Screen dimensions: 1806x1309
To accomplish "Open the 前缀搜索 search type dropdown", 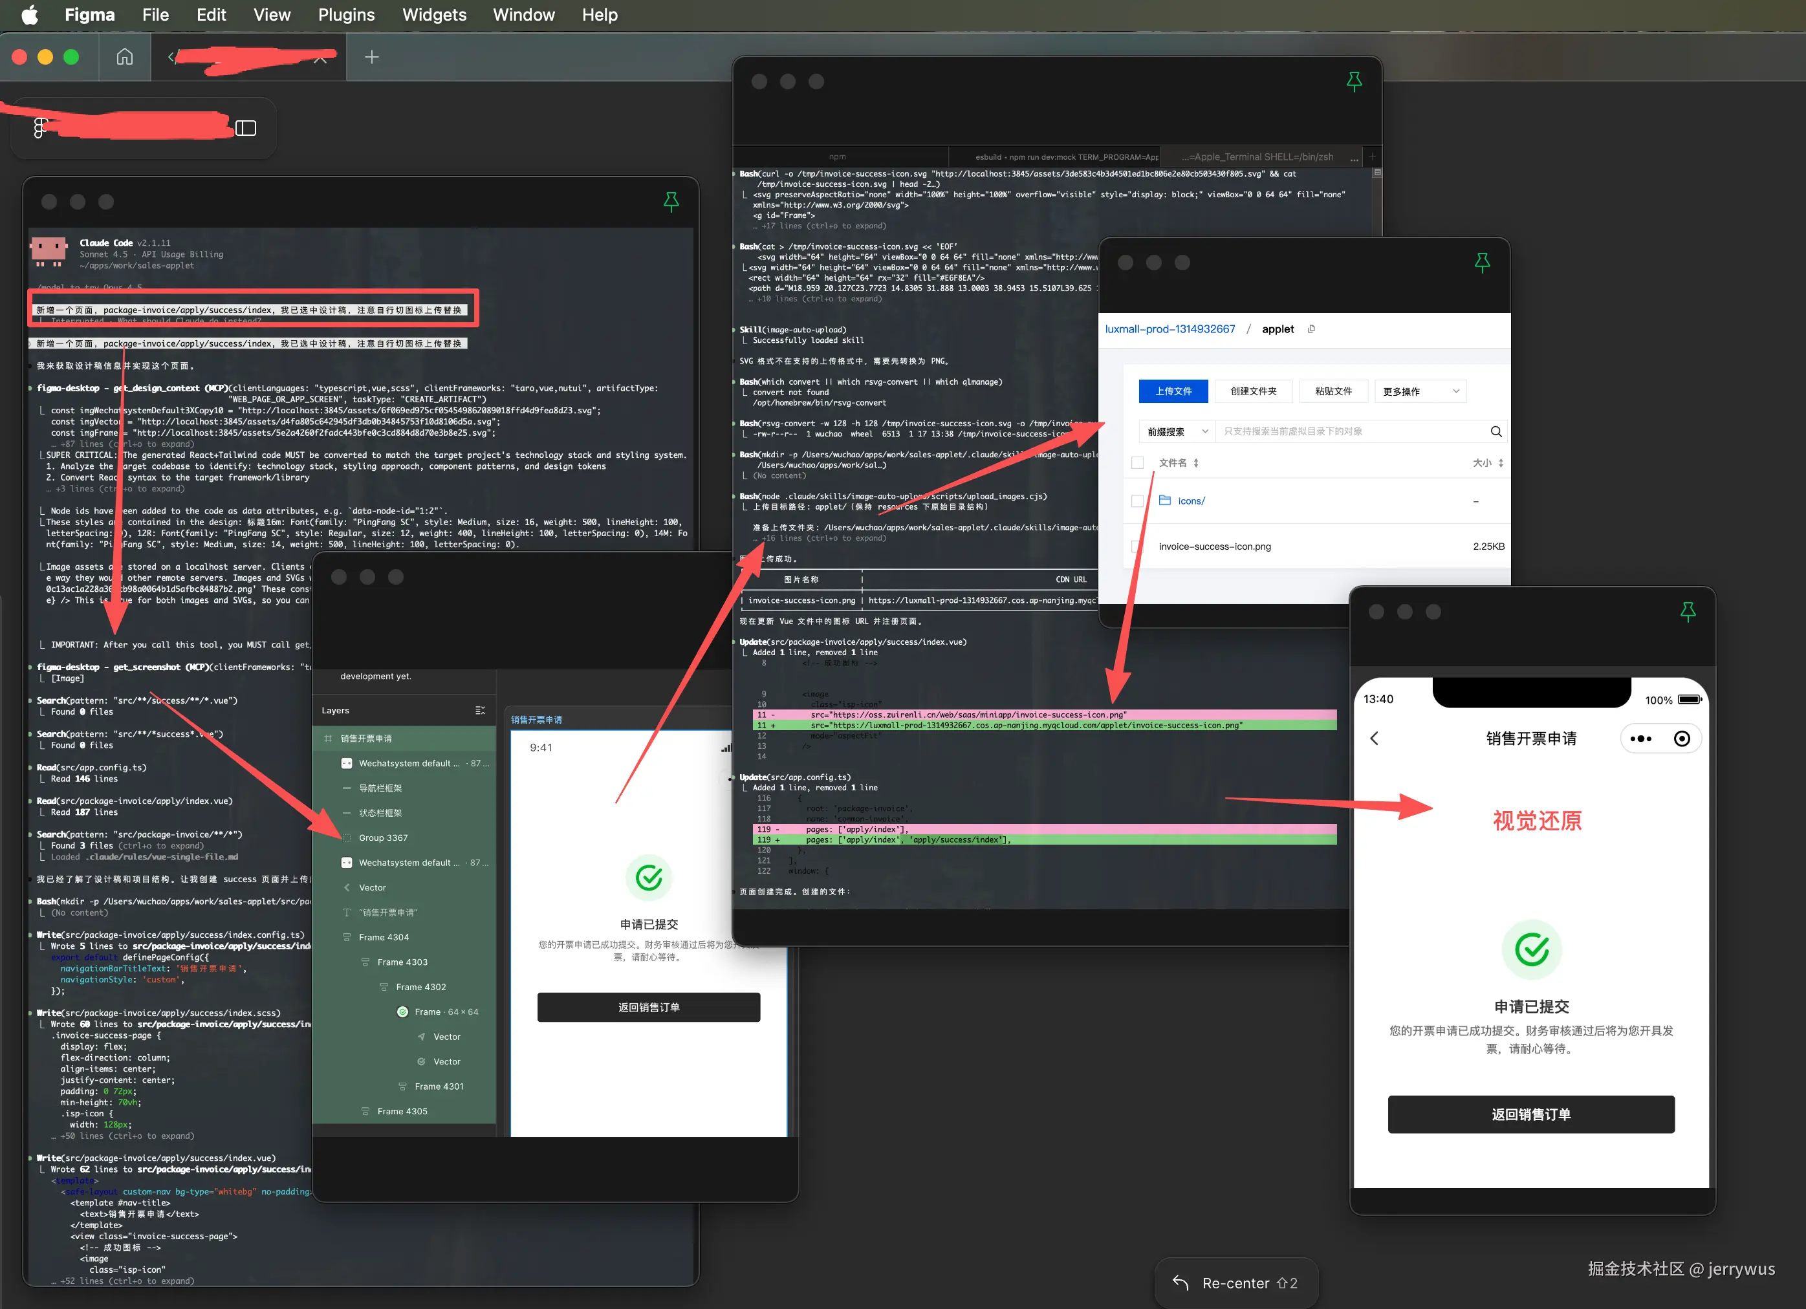I will tap(1175, 431).
